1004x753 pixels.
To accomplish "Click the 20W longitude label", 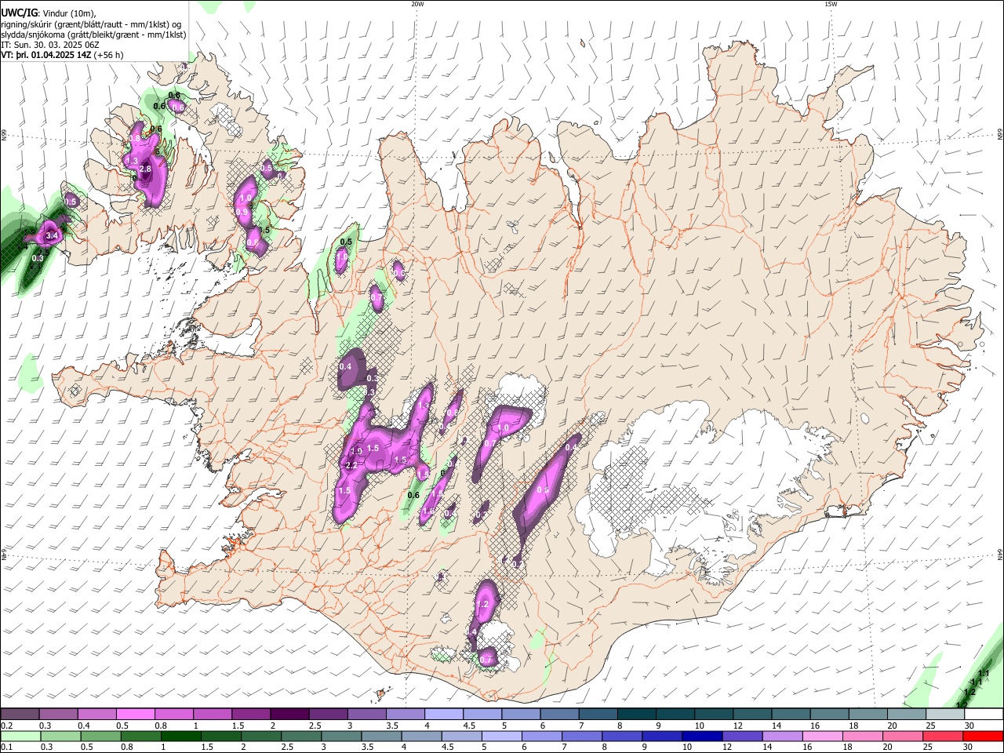I will pos(417,4).
